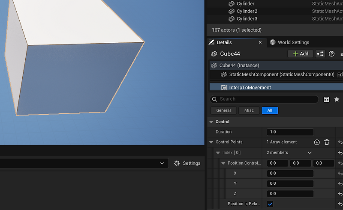This screenshot has width=343, height=210.
Task: Click the Blueprint/Add Script hierarchy icon
Action: 320,54
